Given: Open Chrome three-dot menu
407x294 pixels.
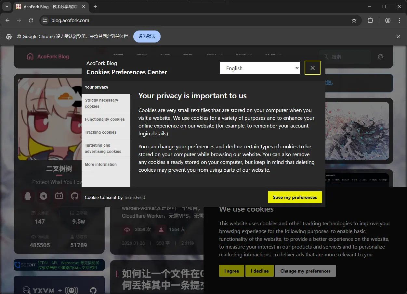Looking at the screenshot, I should (400, 20).
